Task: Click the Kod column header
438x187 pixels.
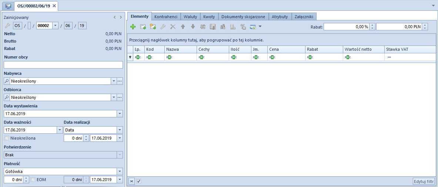Action: coord(154,49)
